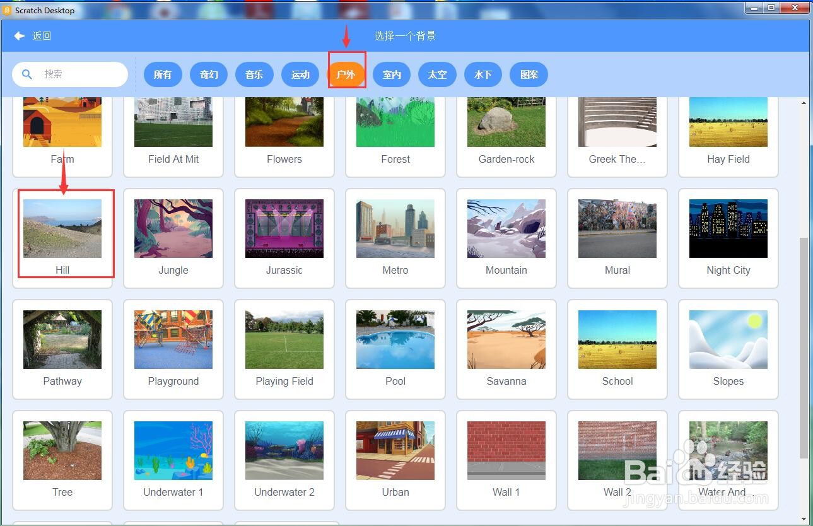Click the scrollbar up arrow
The height and width of the screenshot is (526, 813).
point(804,103)
